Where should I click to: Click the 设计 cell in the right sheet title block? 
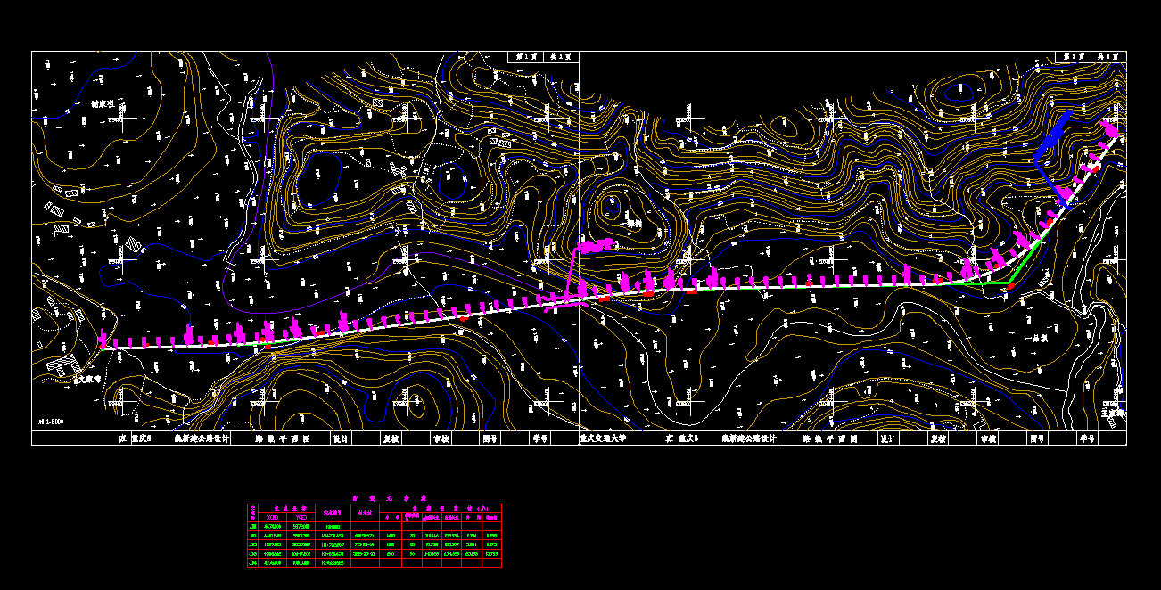pyautogui.click(x=890, y=438)
